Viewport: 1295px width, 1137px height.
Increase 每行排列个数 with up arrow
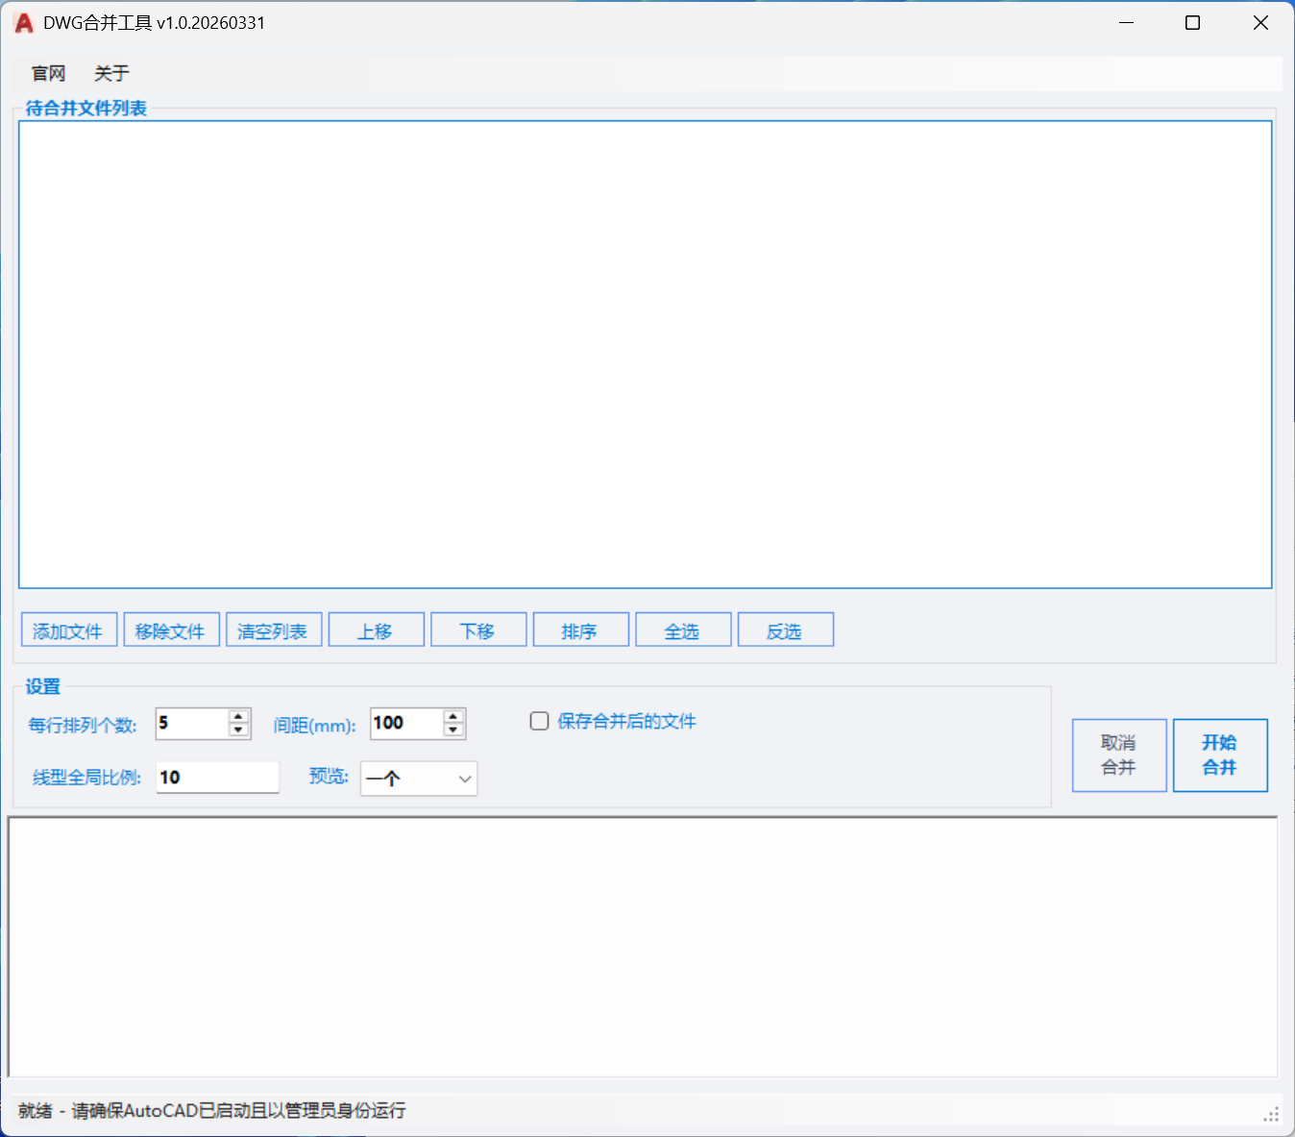click(x=239, y=716)
